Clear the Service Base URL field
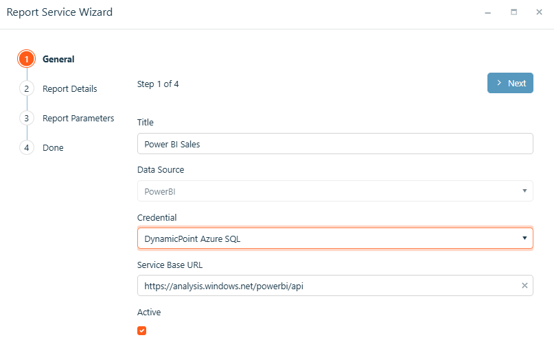 click(x=524, y=286)
